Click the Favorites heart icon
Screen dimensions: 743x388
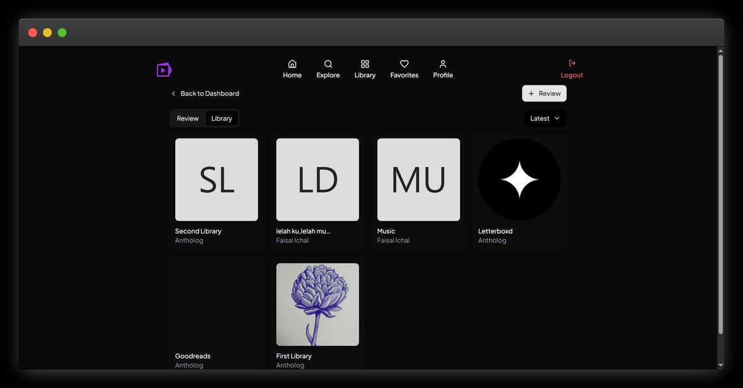pyautogui.click(x=404, y=64)
